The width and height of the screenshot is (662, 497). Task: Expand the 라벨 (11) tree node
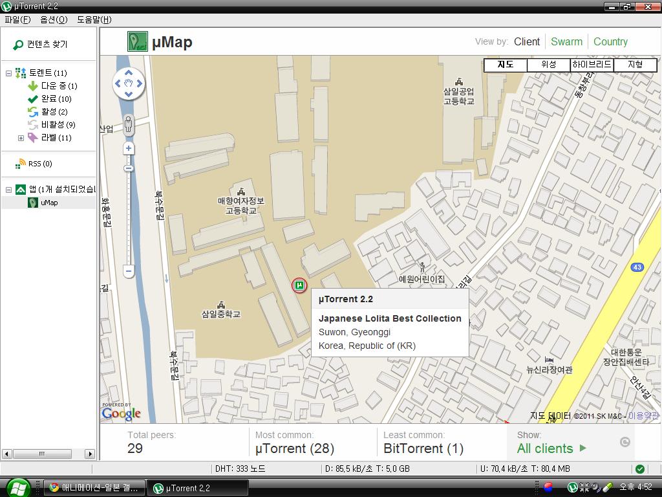point(21,138)
